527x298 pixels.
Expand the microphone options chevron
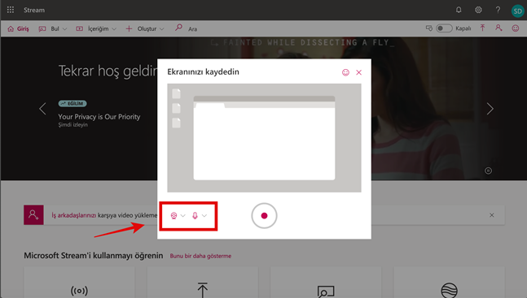coord(204,215)
